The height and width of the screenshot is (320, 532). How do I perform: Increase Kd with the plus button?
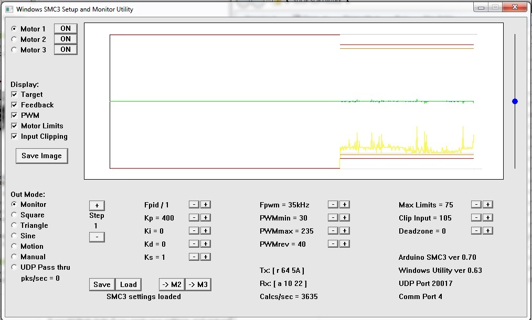pos(206,244)
